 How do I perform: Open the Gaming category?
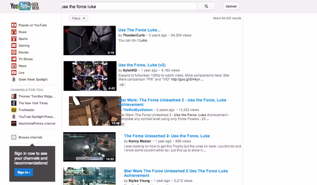[x=24, y=45]
